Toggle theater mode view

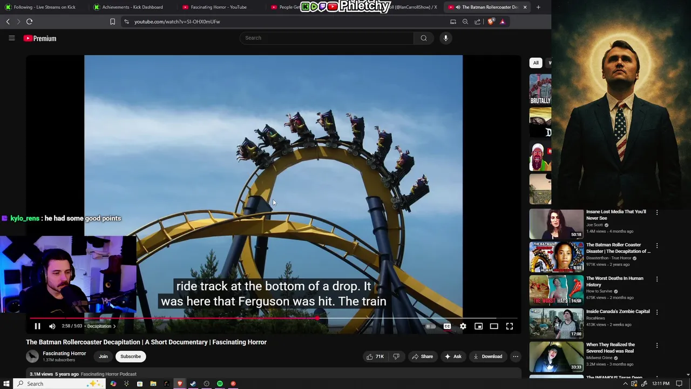[494, 326]
